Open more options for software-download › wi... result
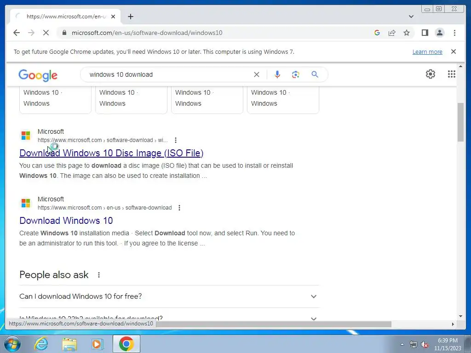 (175, 140)
